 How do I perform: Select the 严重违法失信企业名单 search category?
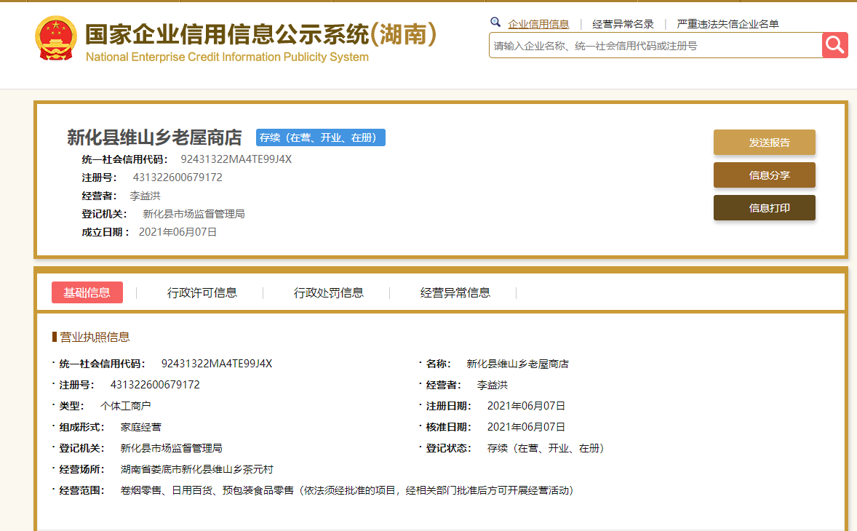[x=728, y=24]
